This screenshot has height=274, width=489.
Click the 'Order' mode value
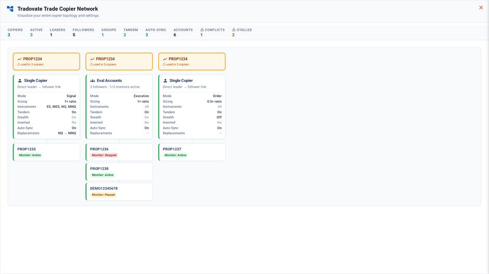tap(217, 96)
